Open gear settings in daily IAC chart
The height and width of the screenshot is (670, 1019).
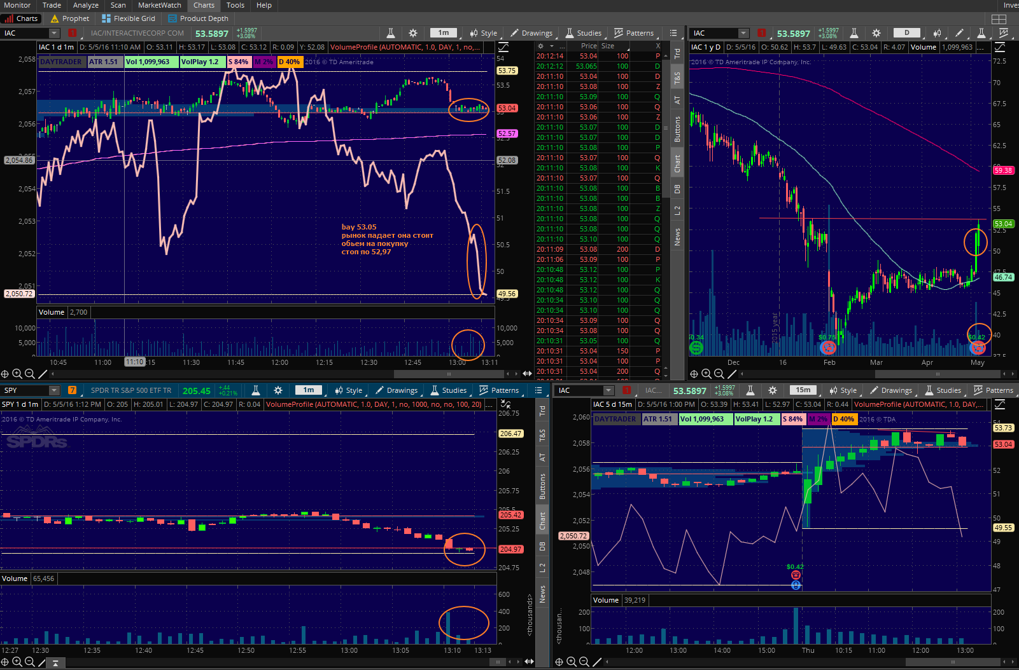(x=876, y=33)
